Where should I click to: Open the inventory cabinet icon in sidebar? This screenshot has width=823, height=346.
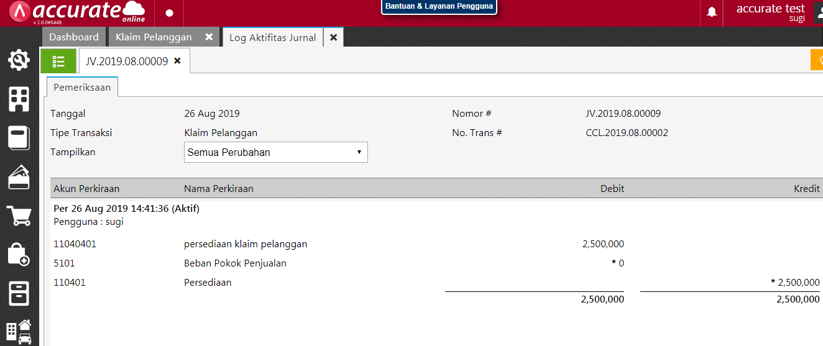tap(19, 292)
